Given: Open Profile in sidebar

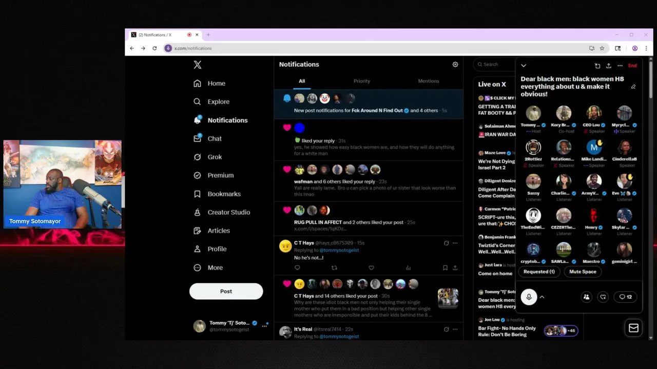Looking at the screenshot, I should pyautogui.click(x=210, y=249).
